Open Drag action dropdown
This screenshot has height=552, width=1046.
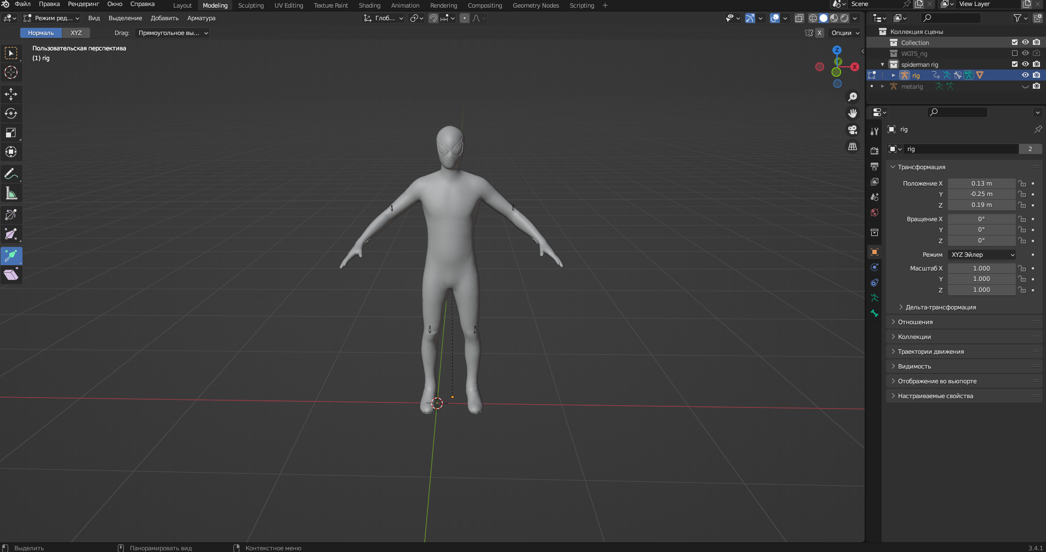(172, 33)
